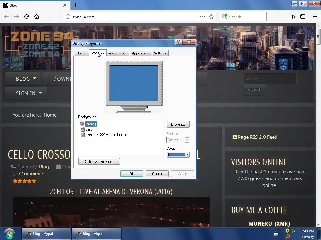Screen dimensions: 321x240
Task: Open the desktop Color dropdown arrow
Action: click(187, 154)
